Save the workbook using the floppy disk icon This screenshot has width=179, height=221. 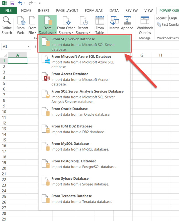pyautogui.click(x=12, y=3)
